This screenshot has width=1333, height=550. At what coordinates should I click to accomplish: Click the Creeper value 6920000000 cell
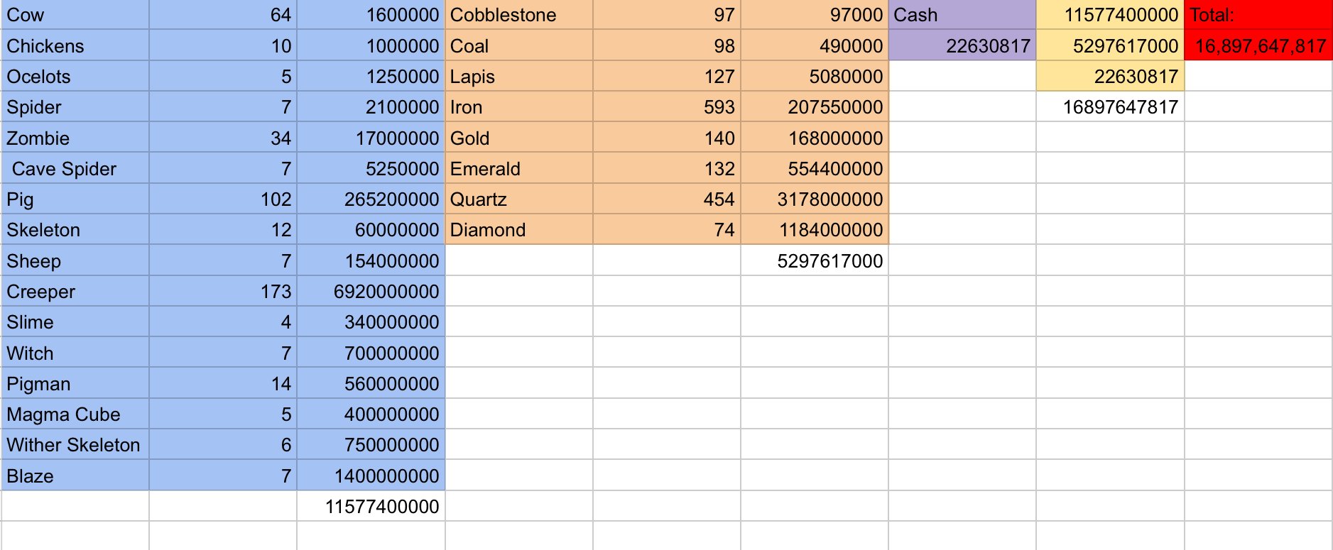click(371, 292)
